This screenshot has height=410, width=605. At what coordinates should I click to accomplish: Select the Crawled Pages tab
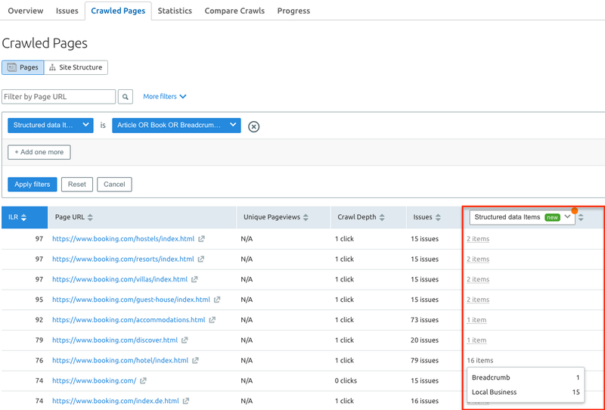[x=118, y=11]
